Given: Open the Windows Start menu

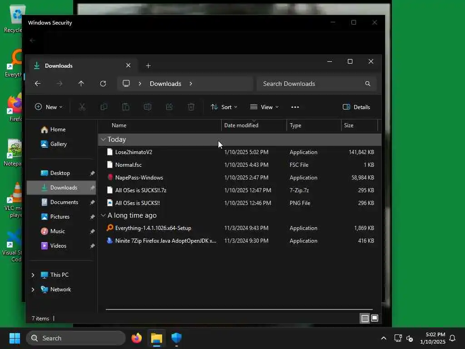Looking at the screenshot, I should [x=15, y=338].
